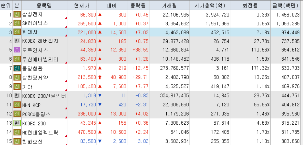303x145 pixels.
Task: Select the stock name 삼천당제약
Action: point(35,77)
